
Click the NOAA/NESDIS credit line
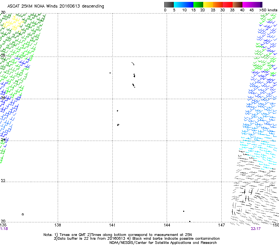click(163, 243)
